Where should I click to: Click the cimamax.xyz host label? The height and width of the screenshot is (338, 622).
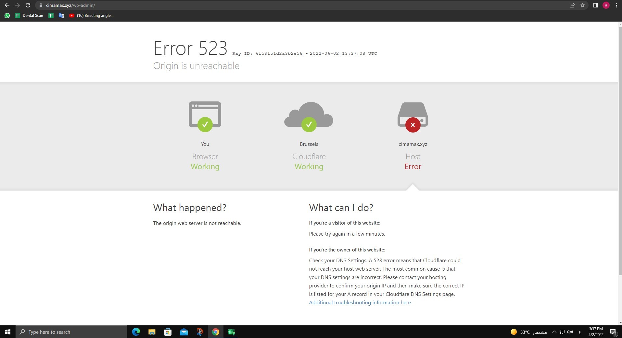(x=413, y=144)
